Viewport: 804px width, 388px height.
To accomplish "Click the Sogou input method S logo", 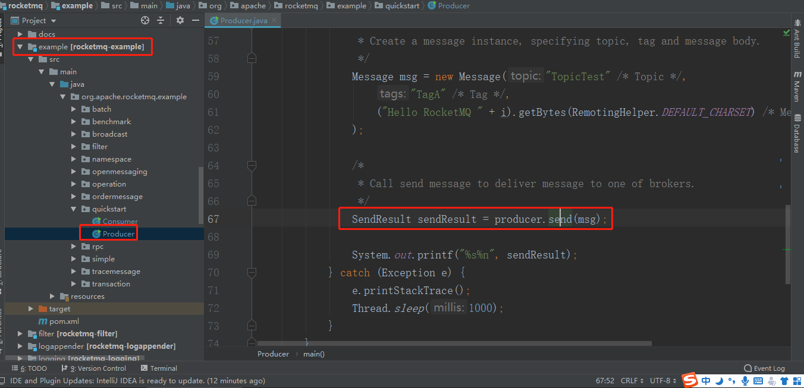I will point(689,380).
